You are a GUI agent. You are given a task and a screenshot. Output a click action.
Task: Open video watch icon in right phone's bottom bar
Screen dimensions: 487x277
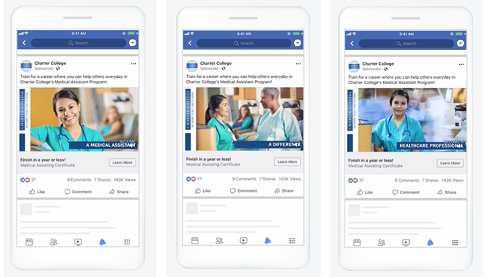click(406, 242)
